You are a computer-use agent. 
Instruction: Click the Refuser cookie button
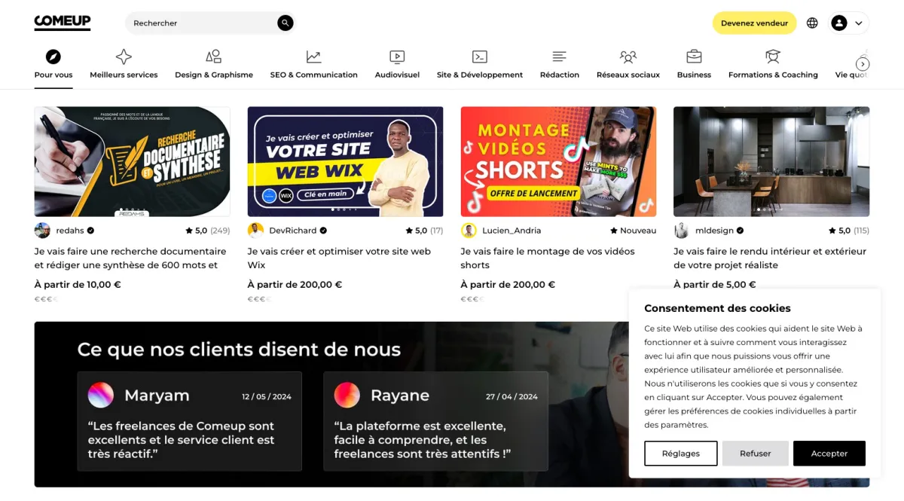click(755, 454)
